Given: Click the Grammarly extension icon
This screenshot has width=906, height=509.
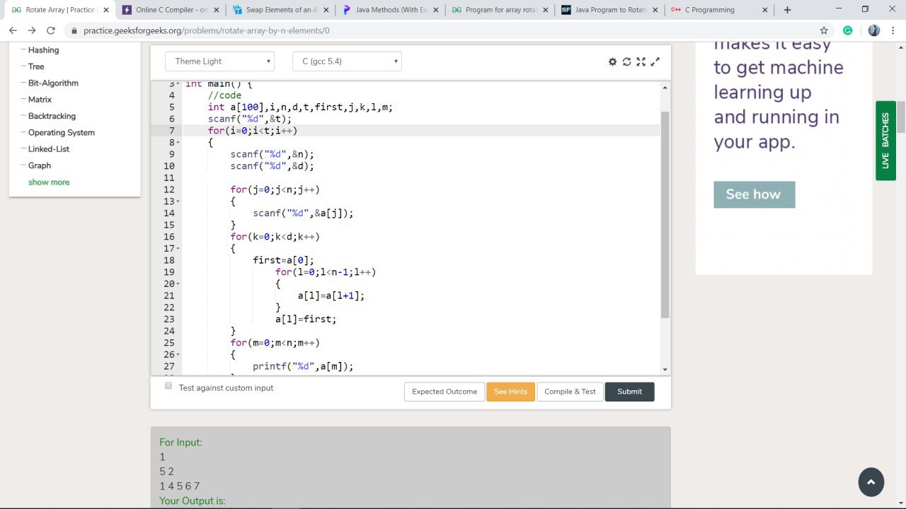Looking at the screenshot, I should [x=848, y=30].
